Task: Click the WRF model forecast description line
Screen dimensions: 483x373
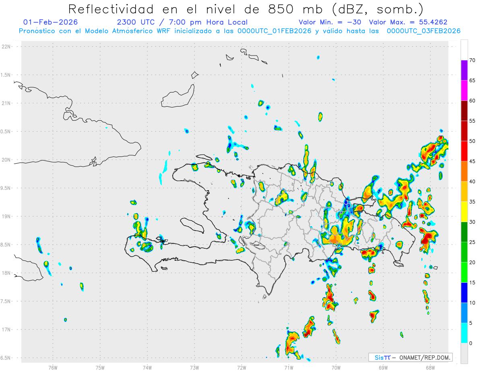Action: pyautogui.click(x=239, y=31)
